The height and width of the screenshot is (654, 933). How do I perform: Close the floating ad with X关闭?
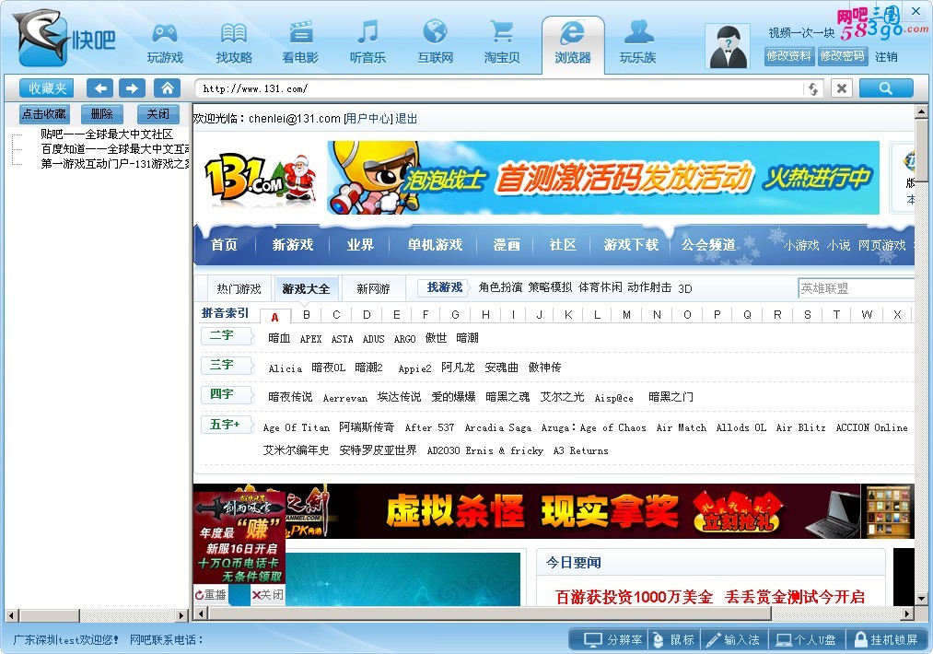(x=267, y=594)
